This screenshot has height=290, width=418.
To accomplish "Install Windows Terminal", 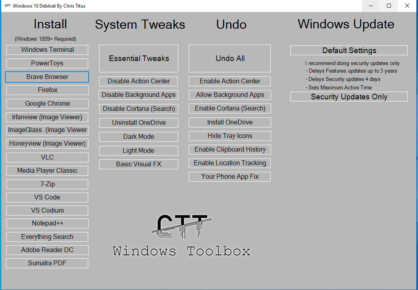I will [47, 50].
